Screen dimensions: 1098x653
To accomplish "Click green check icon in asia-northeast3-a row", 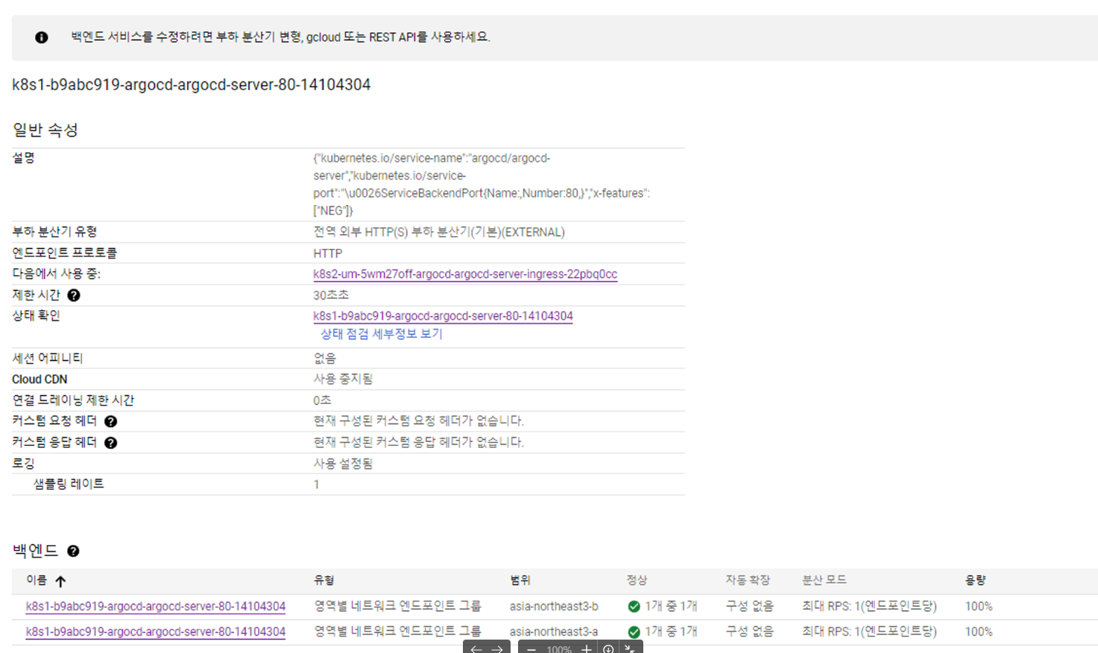I will tap(634, 632).
